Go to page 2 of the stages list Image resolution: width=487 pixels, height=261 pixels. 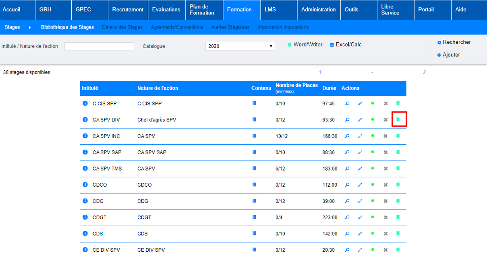[424, 72]
